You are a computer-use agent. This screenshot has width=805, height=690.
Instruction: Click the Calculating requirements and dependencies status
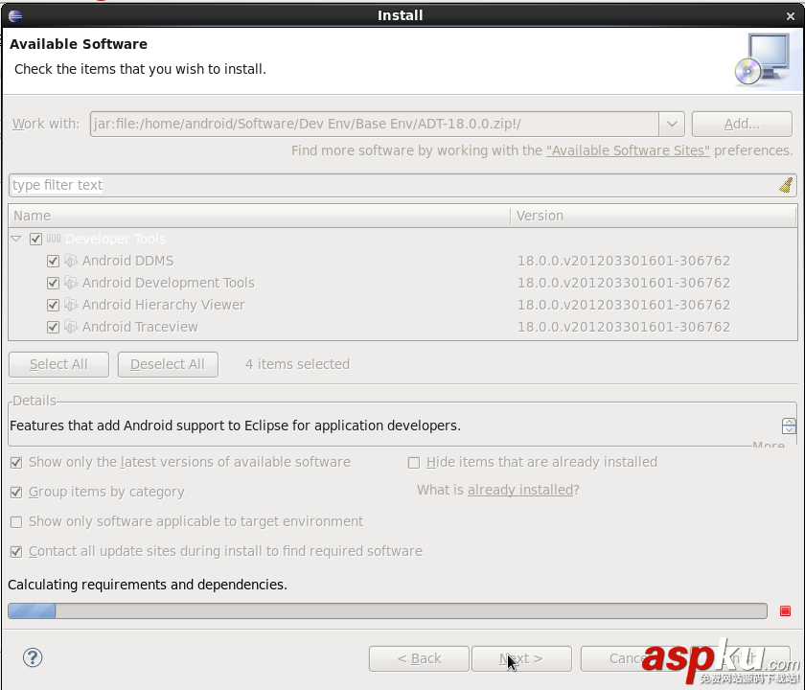[x=148, y=585]
